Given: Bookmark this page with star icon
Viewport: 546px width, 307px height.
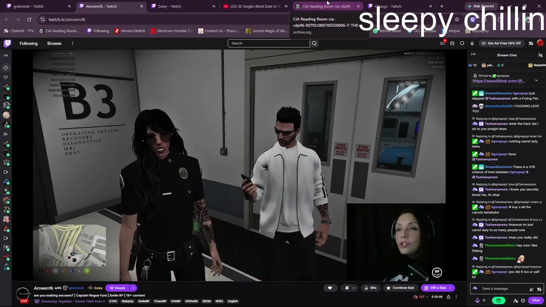Looking at the screenshot, I should (x=457, y=20).
